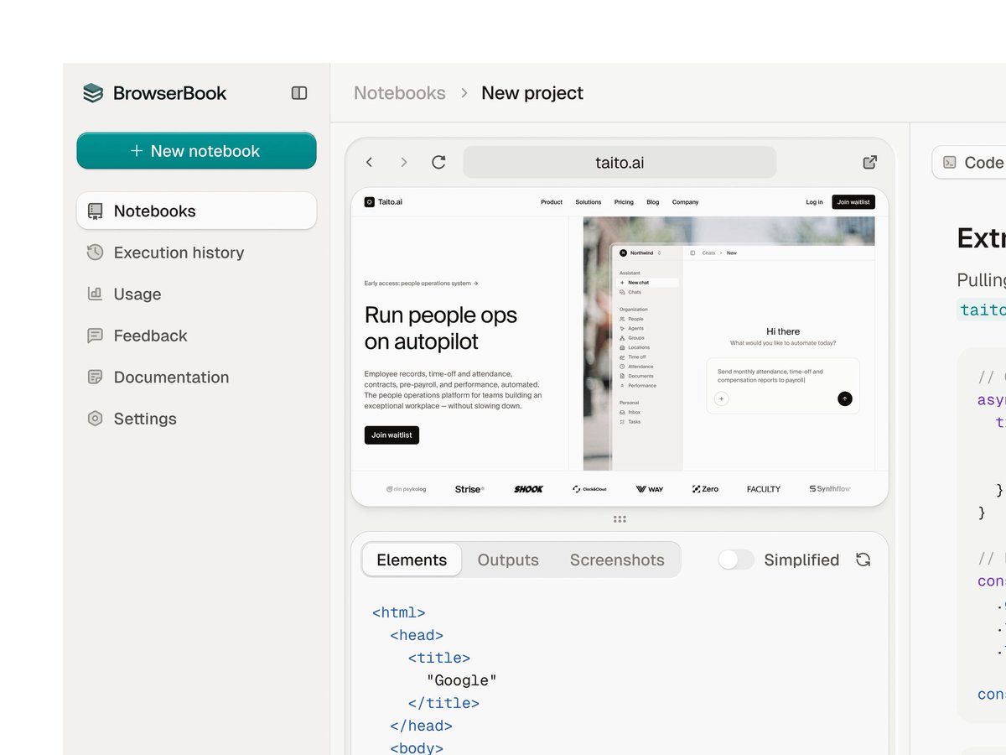Image resolution: width=1006 pixels, height=755 pixels.
Task: Click the Taito.ai logo in preview
Action: [x=384, y=202]
